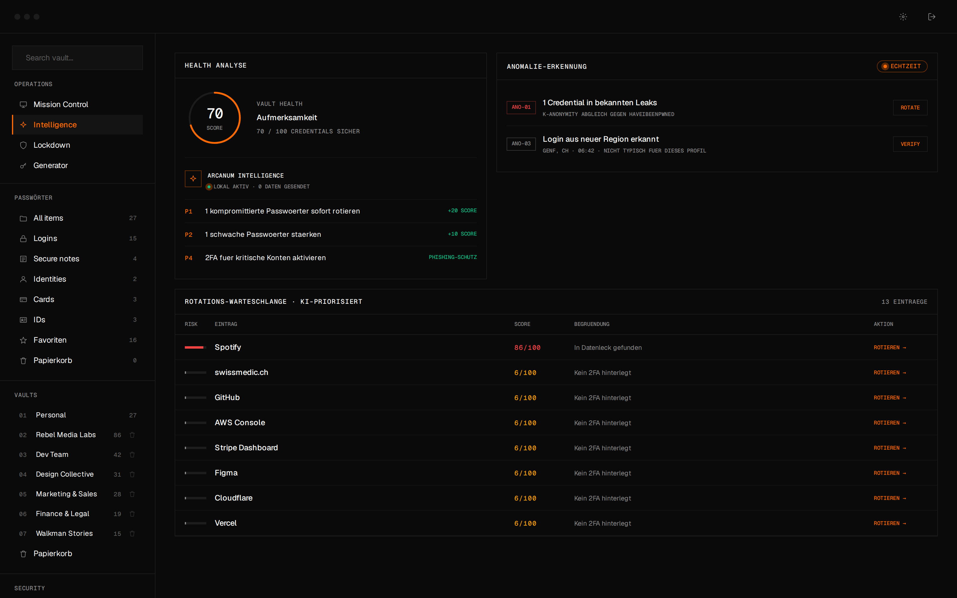Open the Personal vault
This screenshot has height=598, width=957.
(x=77, y=415)
